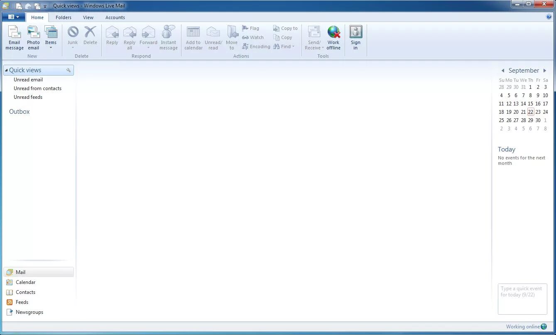This screenshot has width=556, height=335.
Task: Toggle Unread/read status
Action: (213, 38)
